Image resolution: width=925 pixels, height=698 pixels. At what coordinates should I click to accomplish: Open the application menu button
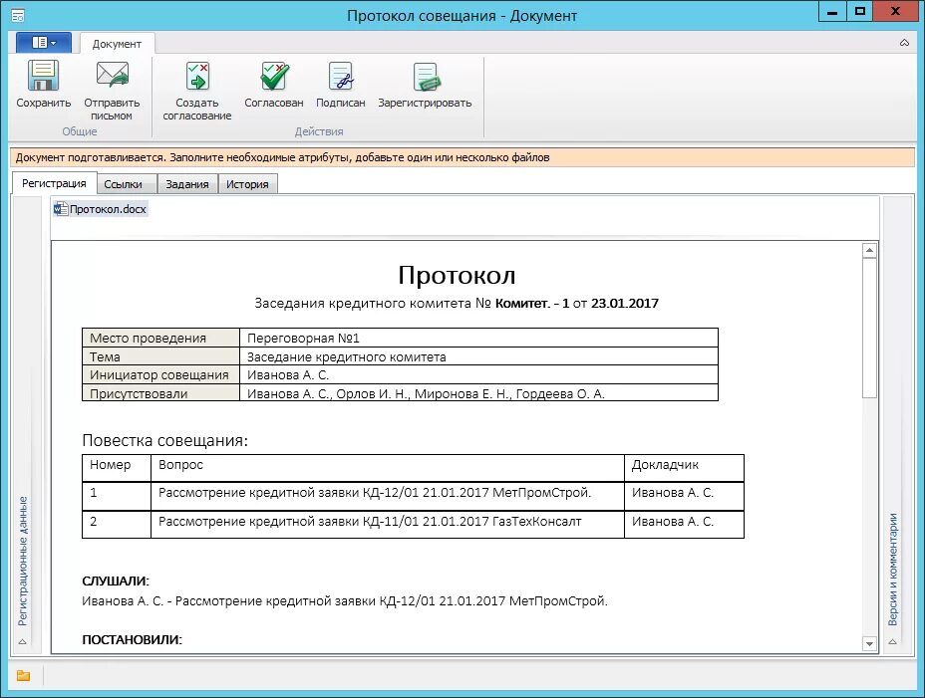[44, 43]
